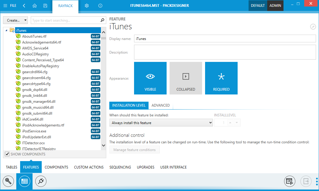The width and height of the screenshot is (319, 191).
Task: Open the Custom Actions tab
Action: point(89,167)
